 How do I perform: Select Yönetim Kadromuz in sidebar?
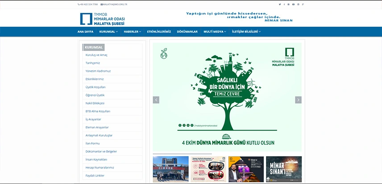[x=98, y=71]
